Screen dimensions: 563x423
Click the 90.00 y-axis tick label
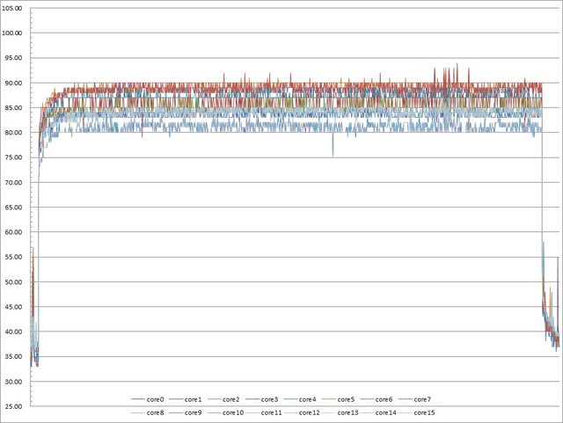coord(16,84)
